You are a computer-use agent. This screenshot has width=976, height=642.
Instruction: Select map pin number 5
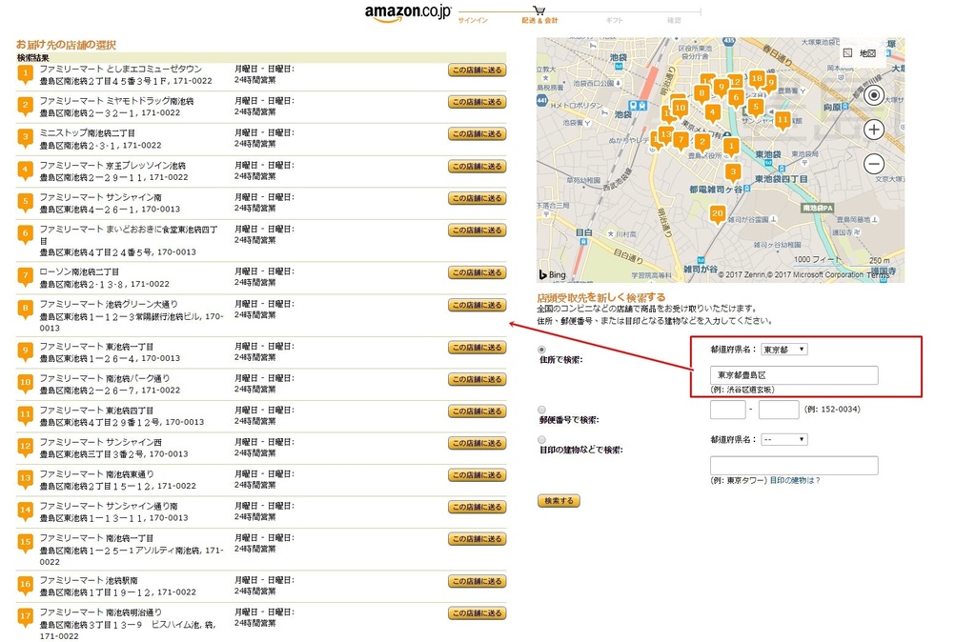[x=756, y=107]
